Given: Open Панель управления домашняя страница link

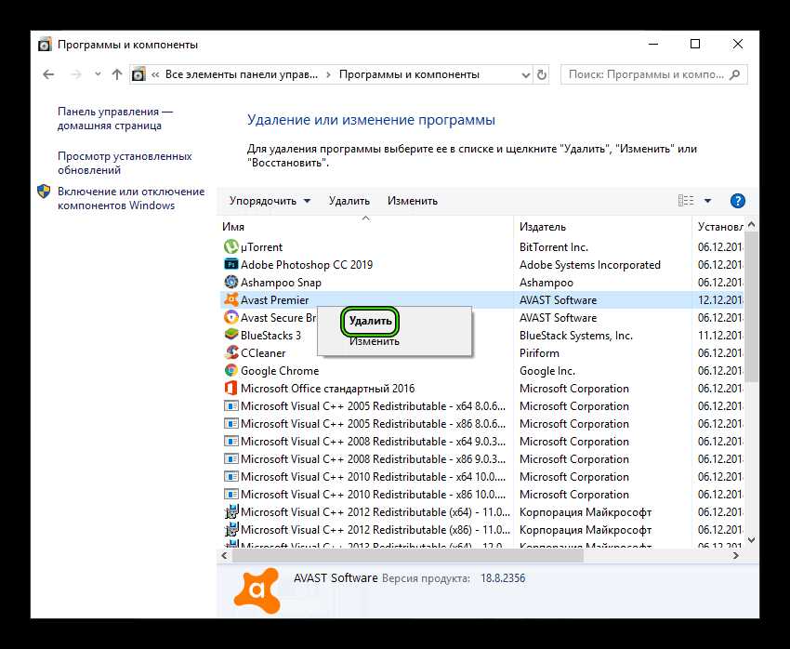Looking at the screenshot, I should pyautogui.click(x=115, y=118).
